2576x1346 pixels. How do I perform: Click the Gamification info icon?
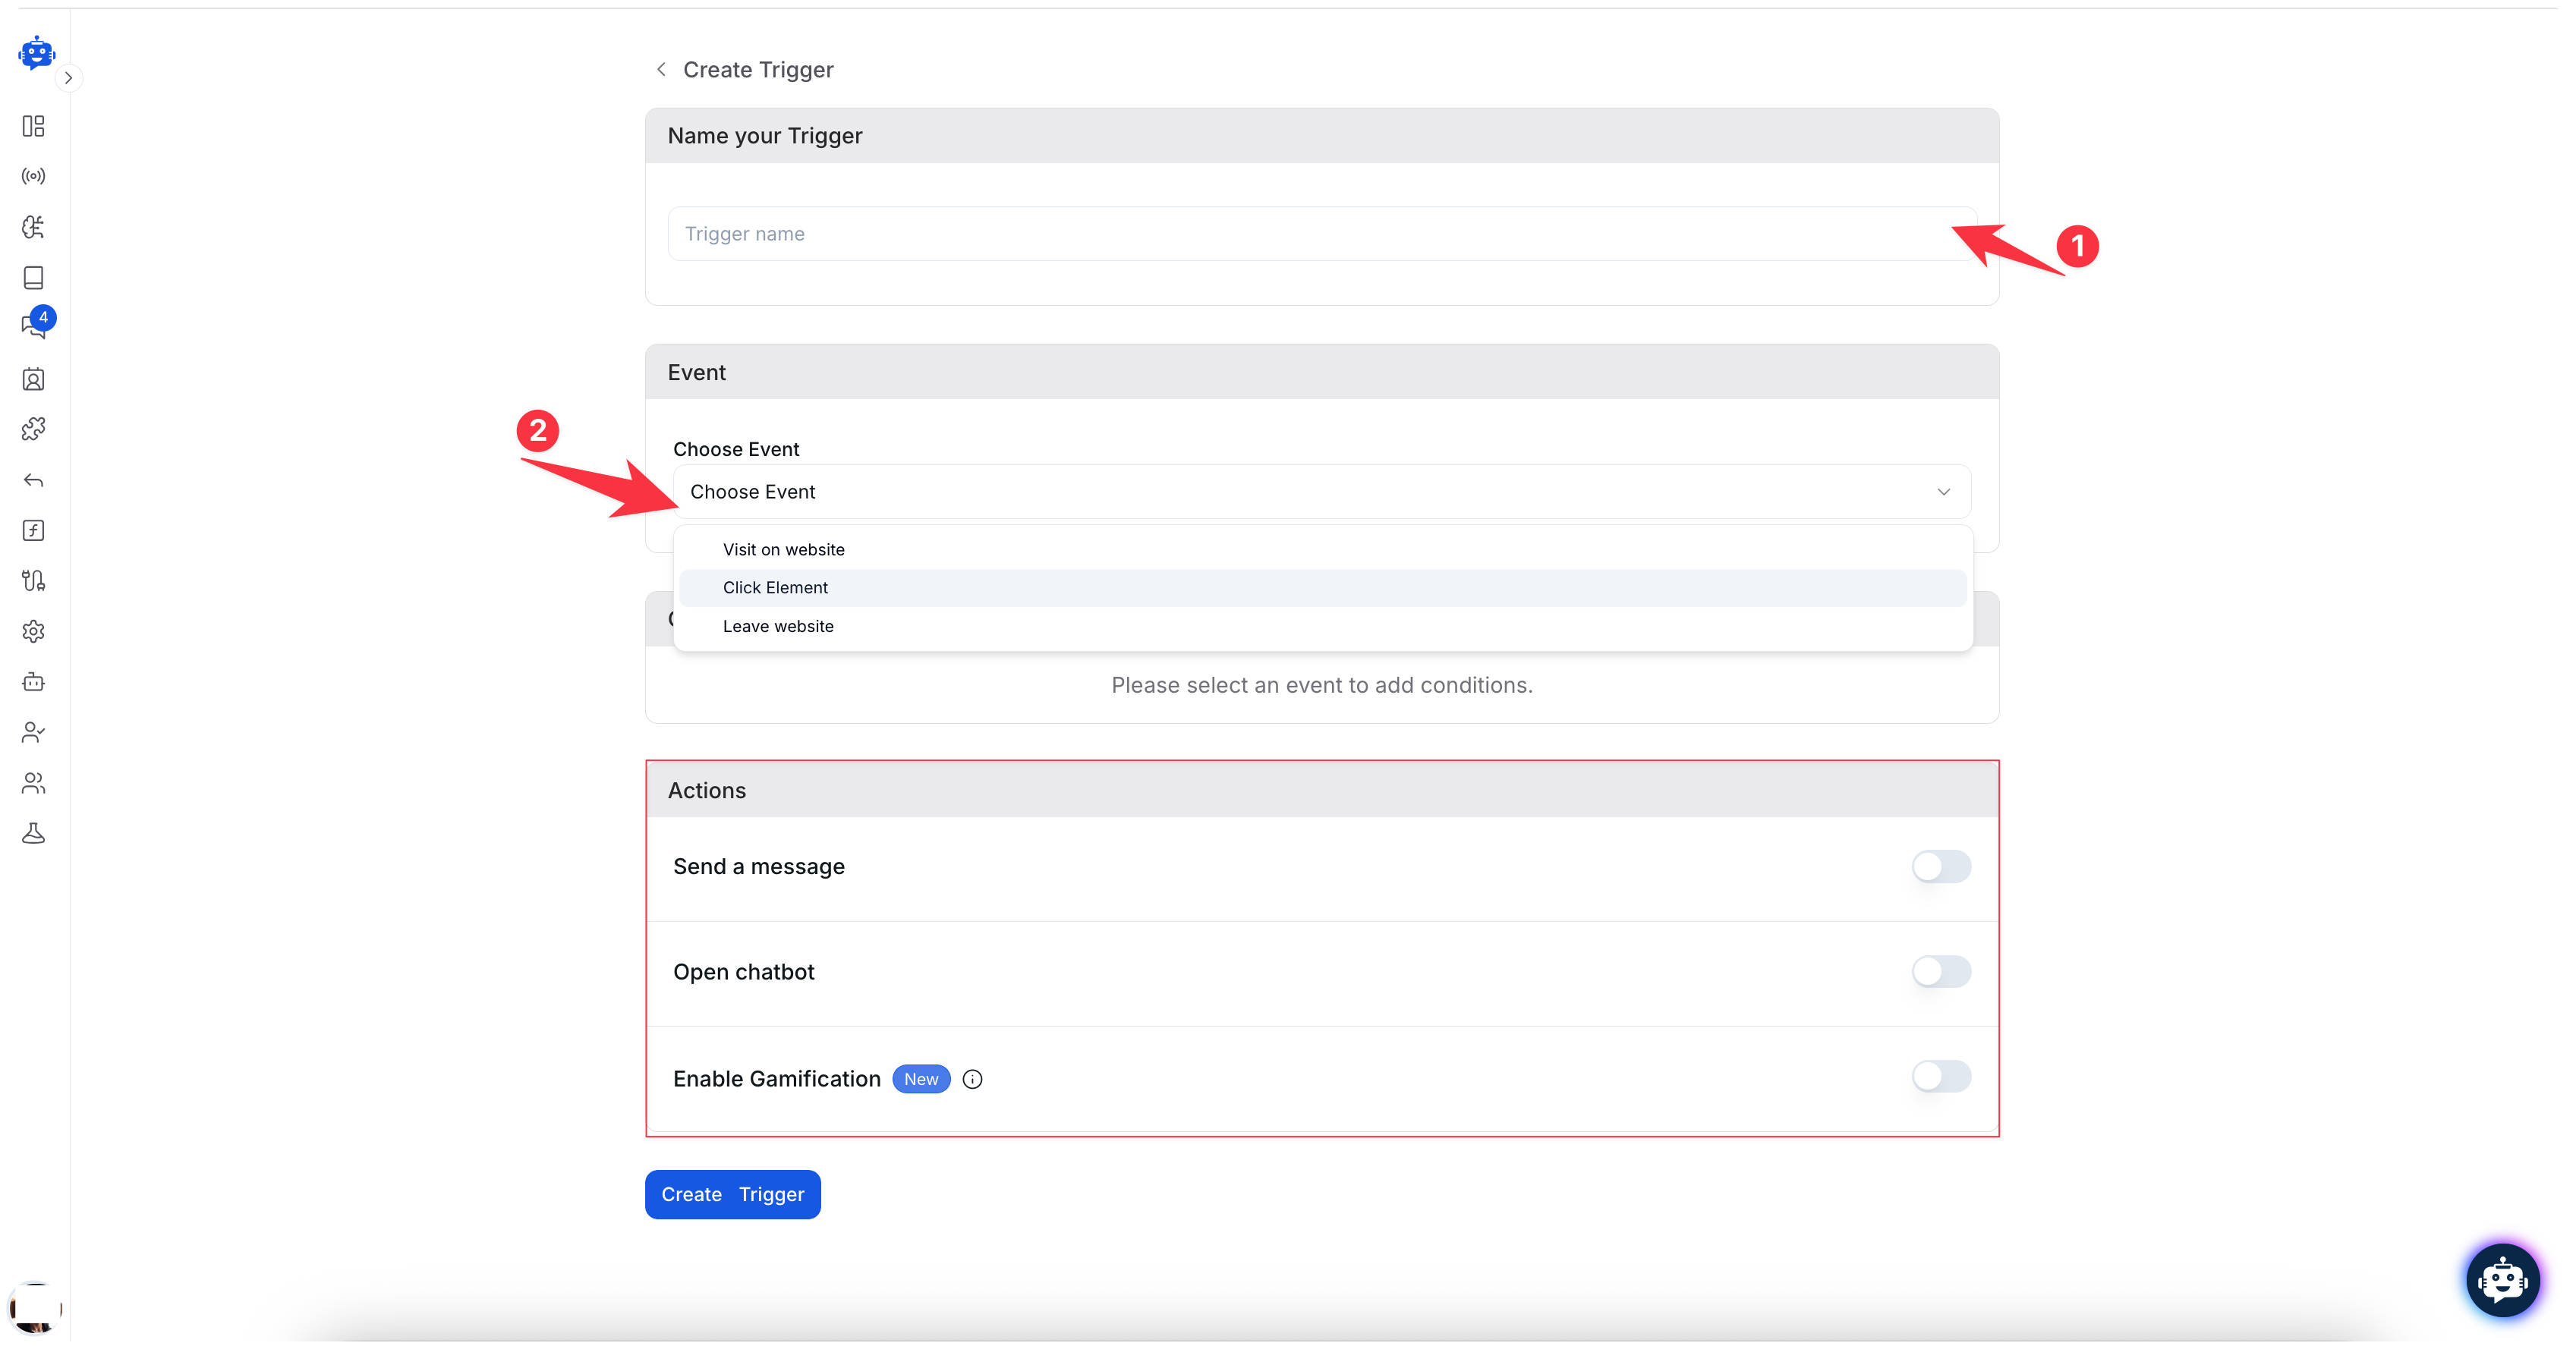click(x=972, y=1079)
